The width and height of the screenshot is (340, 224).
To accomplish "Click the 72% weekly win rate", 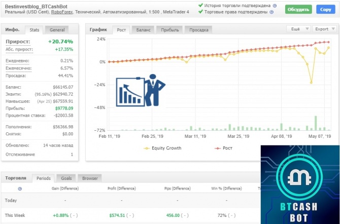I will (222, 215).
